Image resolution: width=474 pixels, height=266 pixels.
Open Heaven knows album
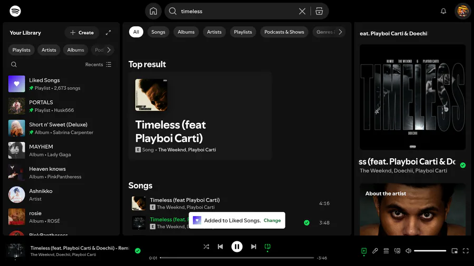[x=61, y=172]
